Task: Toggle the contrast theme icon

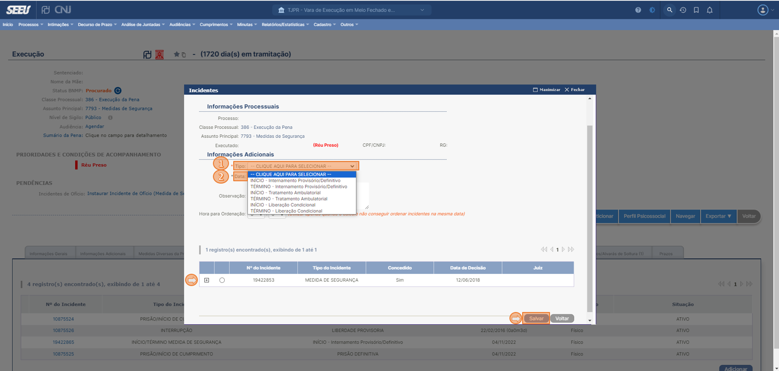Action: [652, 10]
